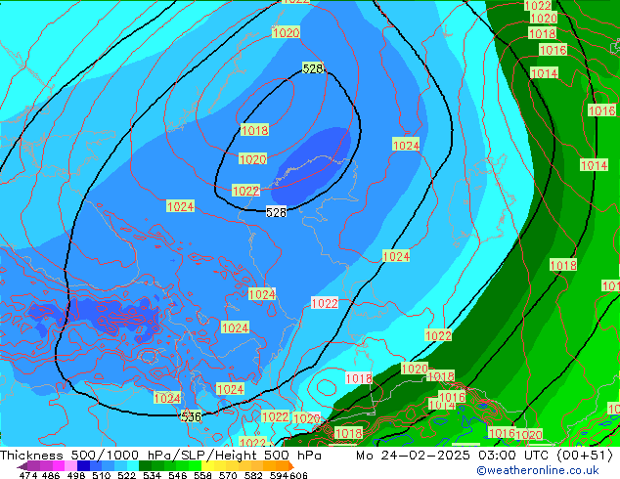Pick the magenta legend swatch above 486
Image resolution: width=620 pixels, height=479 pixels.
click(59, 466)
